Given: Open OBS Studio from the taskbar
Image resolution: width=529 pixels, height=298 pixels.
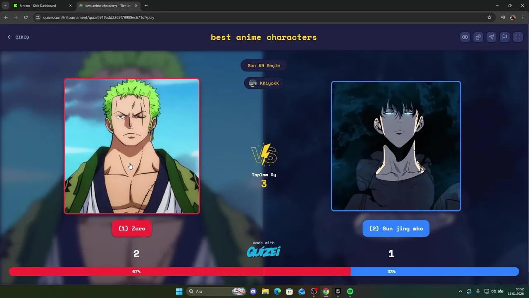Looking at the screenshot, I should tap(314, 291).
